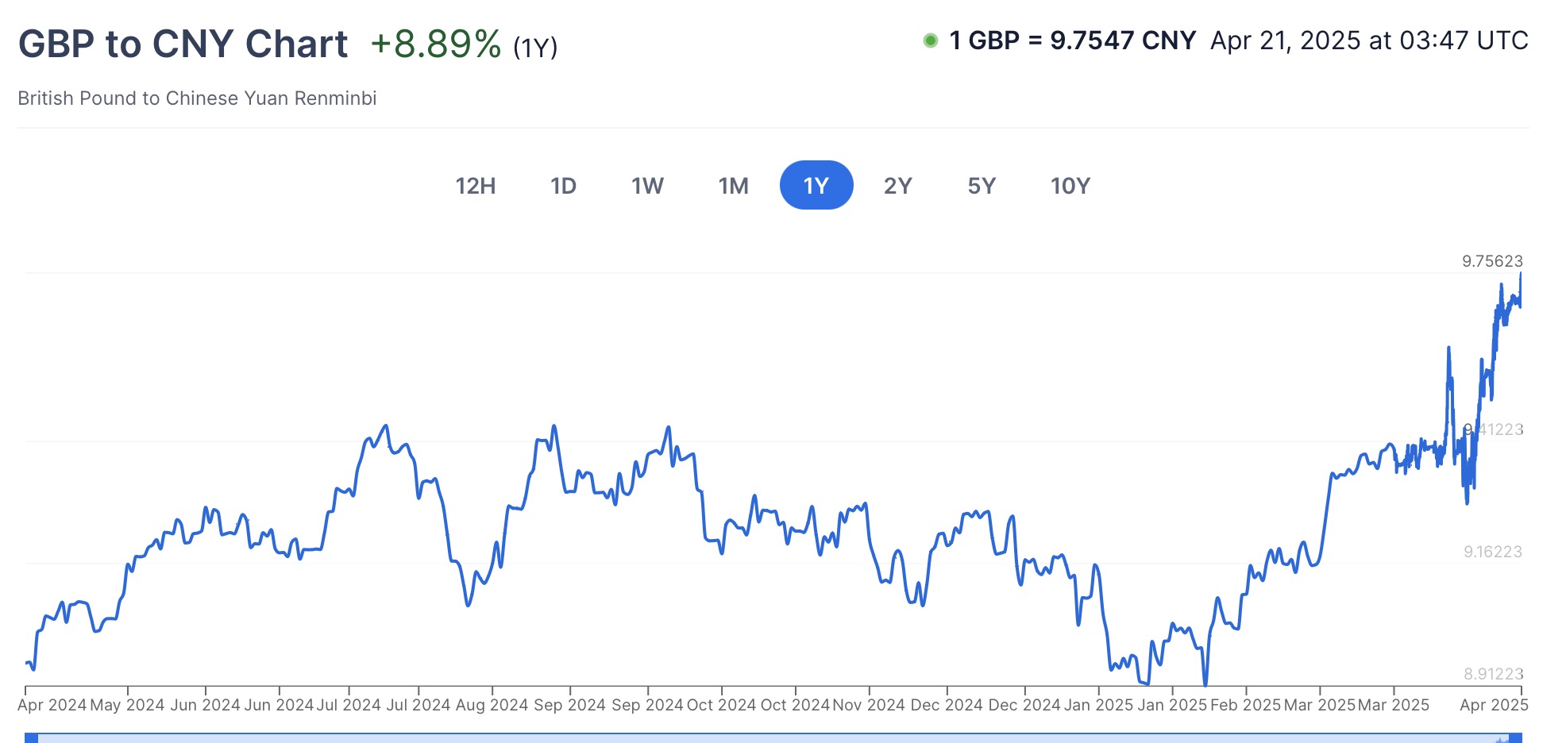Select the 1D time range
Image resolution: width=1566 pixels, height=743 pixels.
tap(564, 185)
